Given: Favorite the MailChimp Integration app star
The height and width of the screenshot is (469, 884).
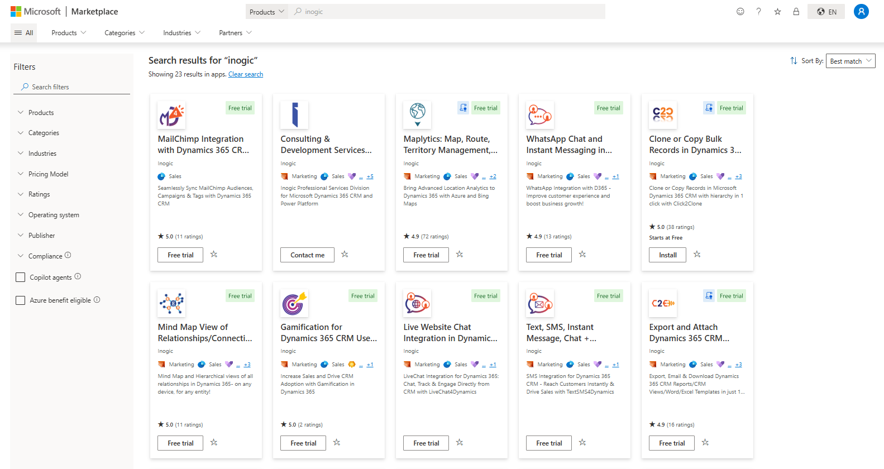Looking at the screenshot, I should [214, 255].
